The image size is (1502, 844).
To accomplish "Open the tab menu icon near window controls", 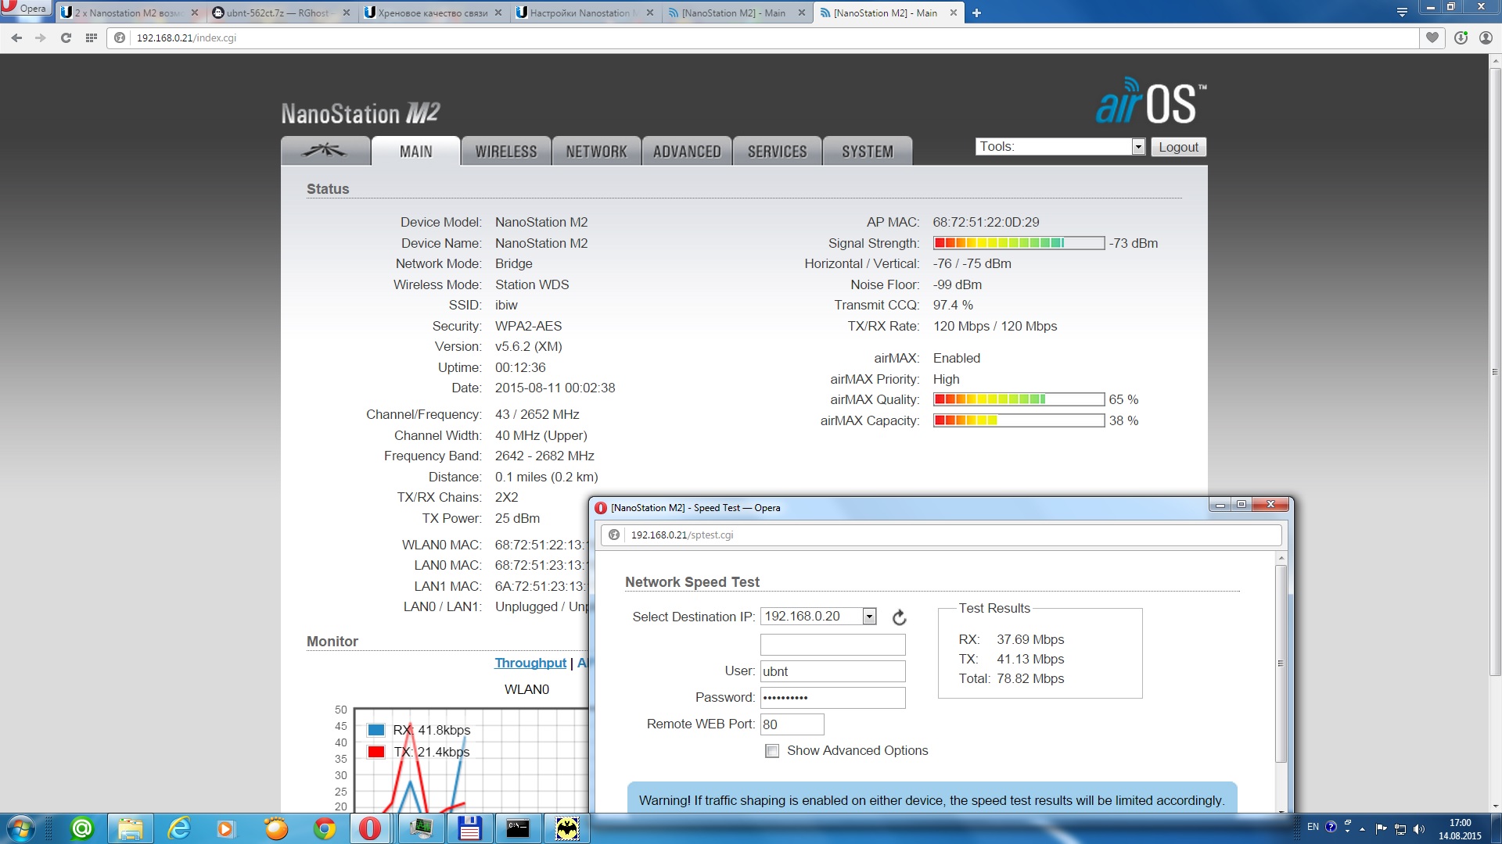I will click(x=1402, y=12).
